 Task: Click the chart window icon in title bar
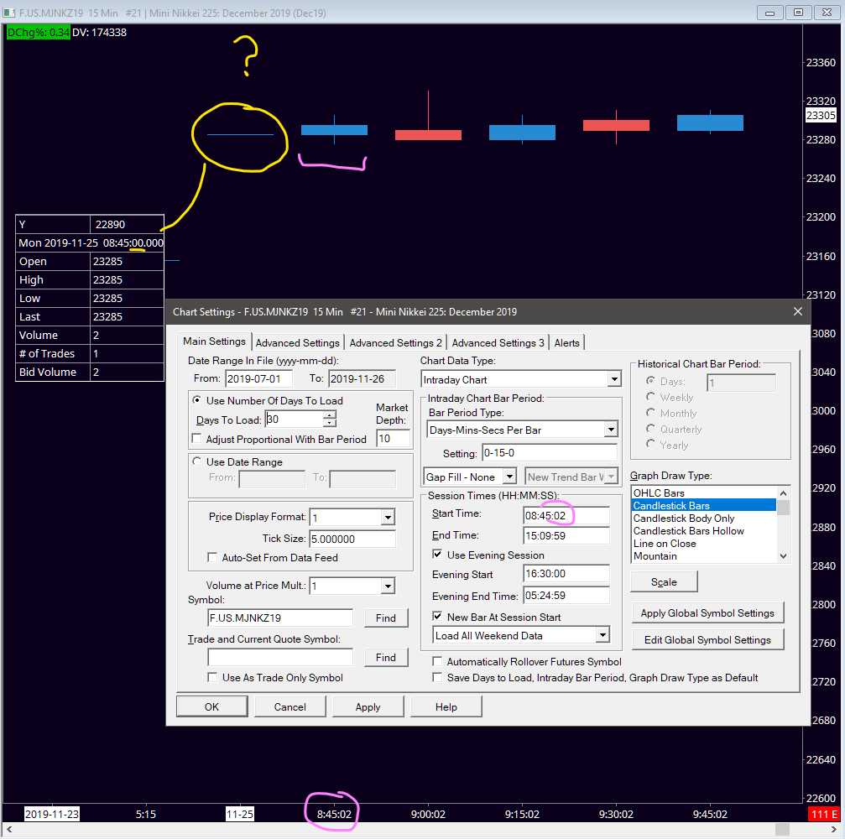(x=9, y=13)
